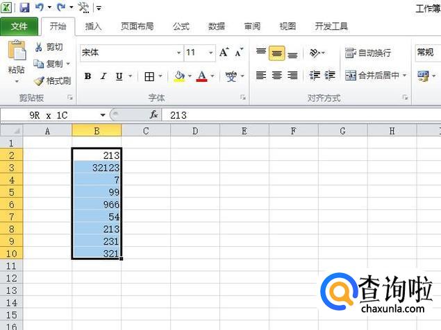Open the Formulas (公式) ribbon tab
The height and width of the screenshot is (330, 441).
(x=181, y=26)
